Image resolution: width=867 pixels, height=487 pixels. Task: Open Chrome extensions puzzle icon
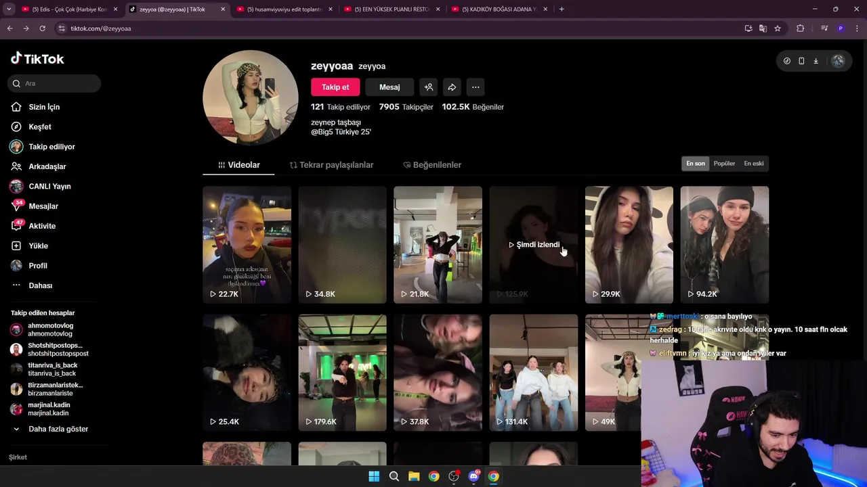pos(801,28)
